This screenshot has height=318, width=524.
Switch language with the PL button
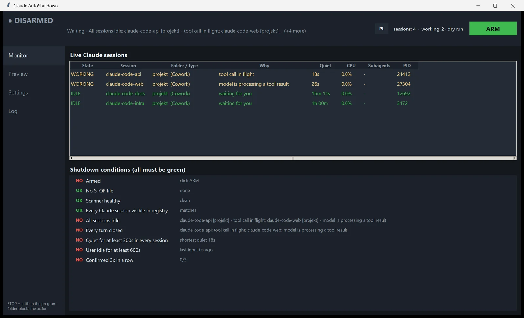tap(382, 29)
